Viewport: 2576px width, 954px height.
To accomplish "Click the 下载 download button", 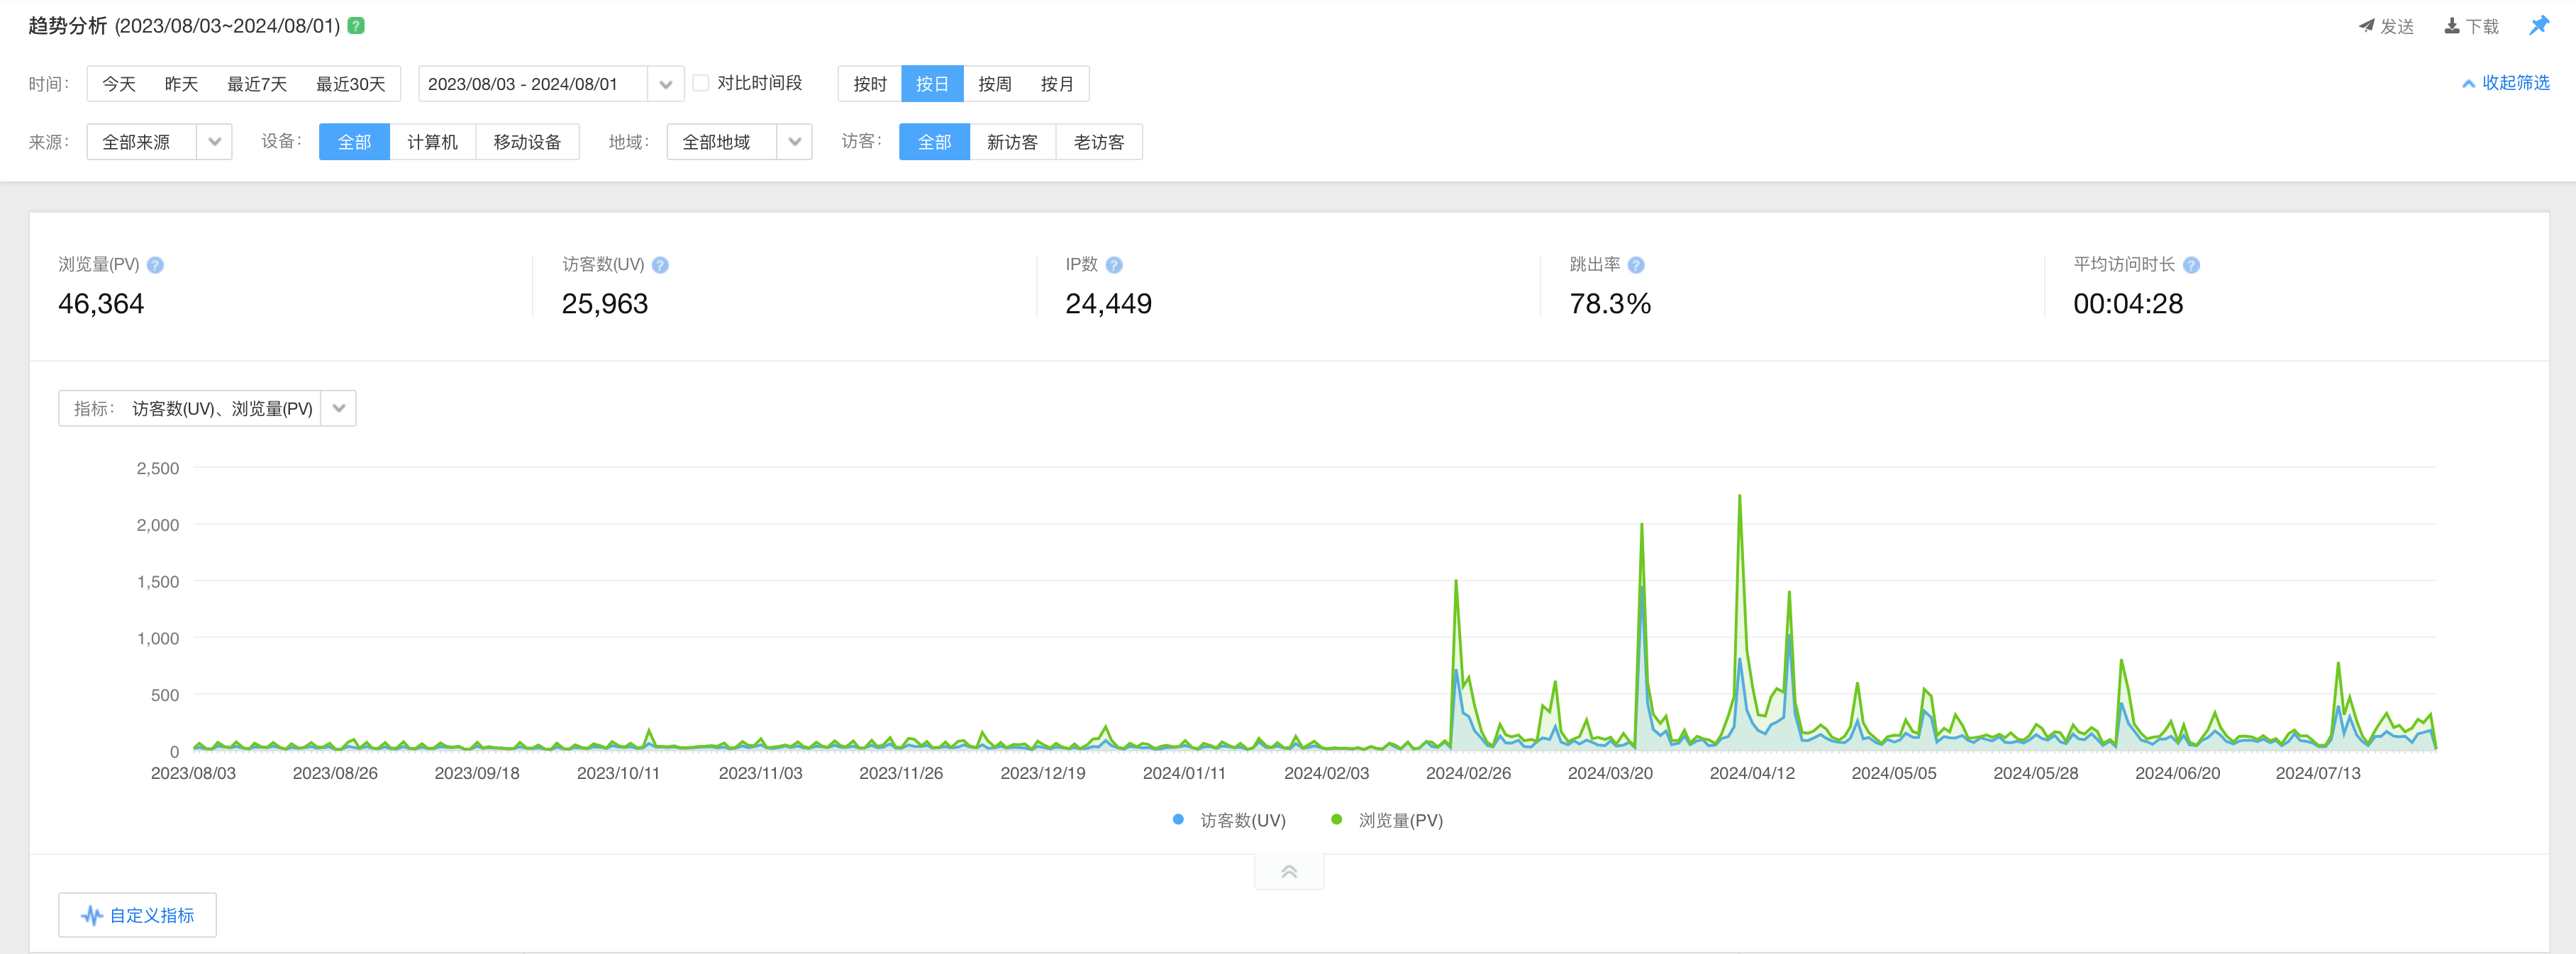I will (2472, 27).
